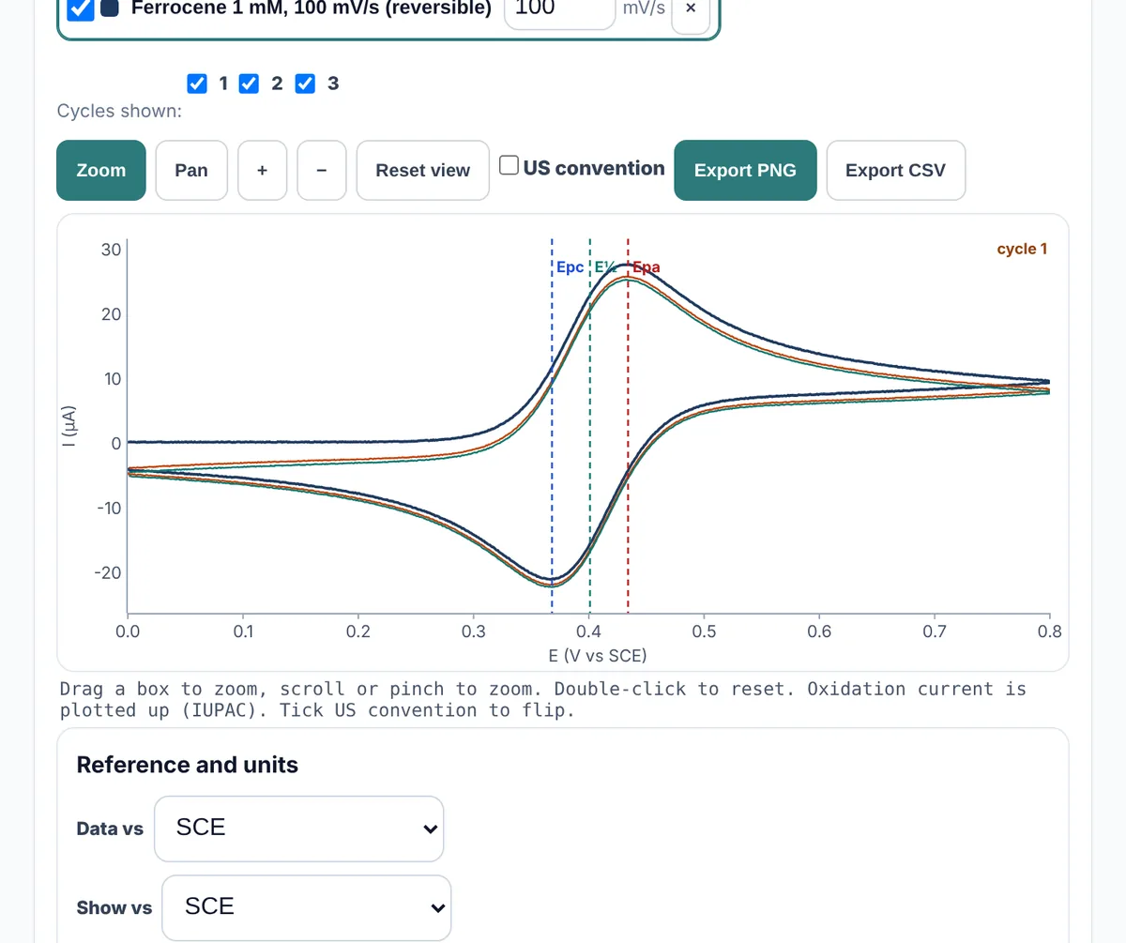Click the 0.8 tick on the x-axis
Screen dimensions: 1126x943
click(1049, 631)
